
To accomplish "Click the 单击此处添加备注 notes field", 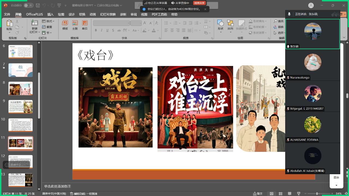I will (58, 186).
